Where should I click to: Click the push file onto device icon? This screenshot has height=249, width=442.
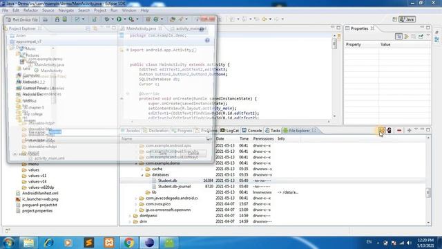[390, 131]
